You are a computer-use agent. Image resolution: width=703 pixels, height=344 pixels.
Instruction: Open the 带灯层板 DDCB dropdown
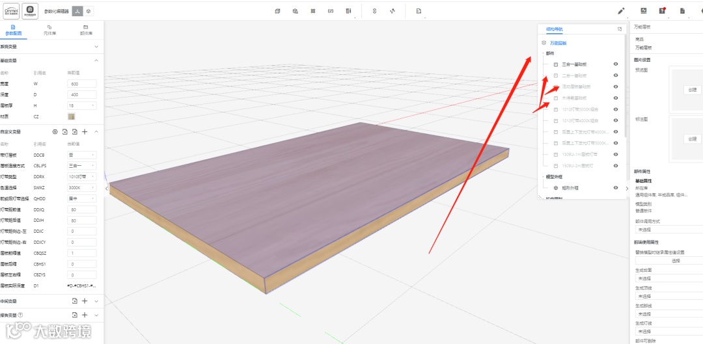tap(82, 155)
